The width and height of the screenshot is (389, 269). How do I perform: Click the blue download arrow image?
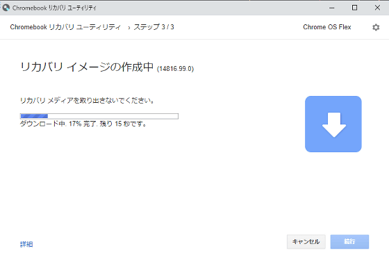point(333,124)
